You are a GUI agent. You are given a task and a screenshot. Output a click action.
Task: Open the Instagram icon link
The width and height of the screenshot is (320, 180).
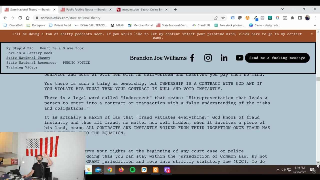pos(208,58)
